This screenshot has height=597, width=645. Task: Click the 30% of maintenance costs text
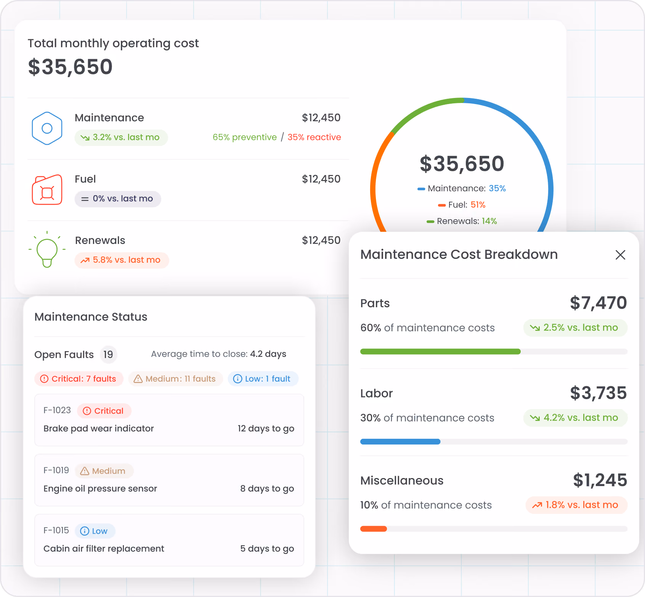(x=427, y=418)
